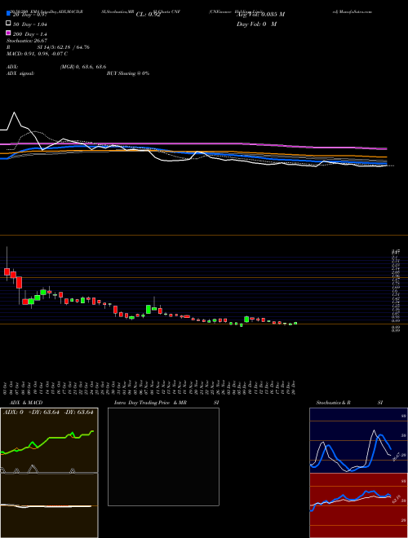Click the 'Intra Day Trading Price & MR' title
The width and height of the screenshot is (408, 538).
(x=150, y=403)
